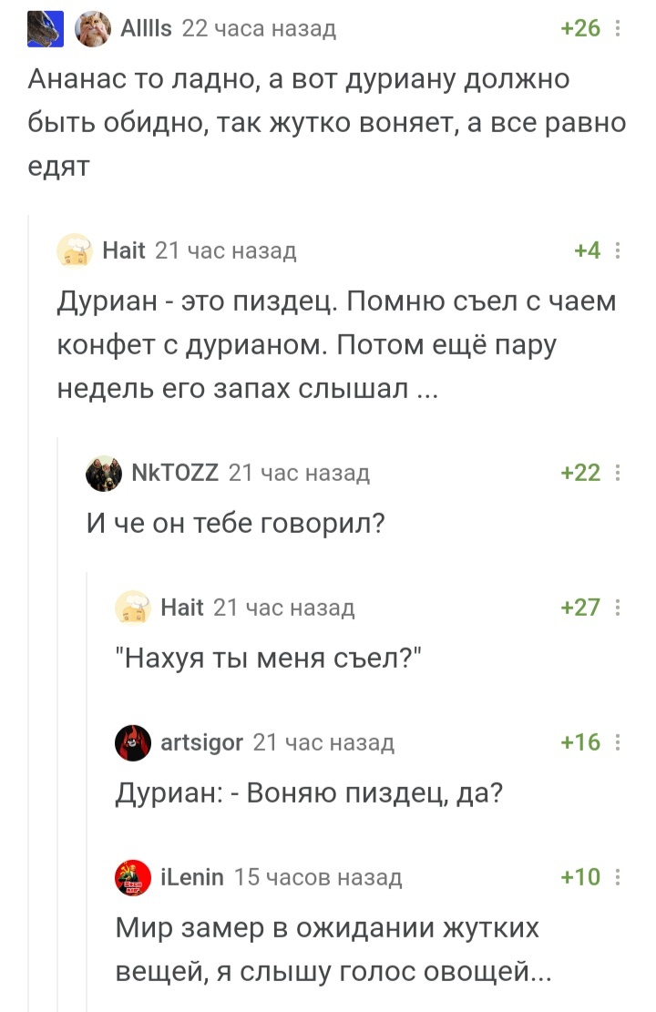Click Hait's avatar on the +27 reply
This screenshot has width=656, height=1012.
tap(133, 608)
